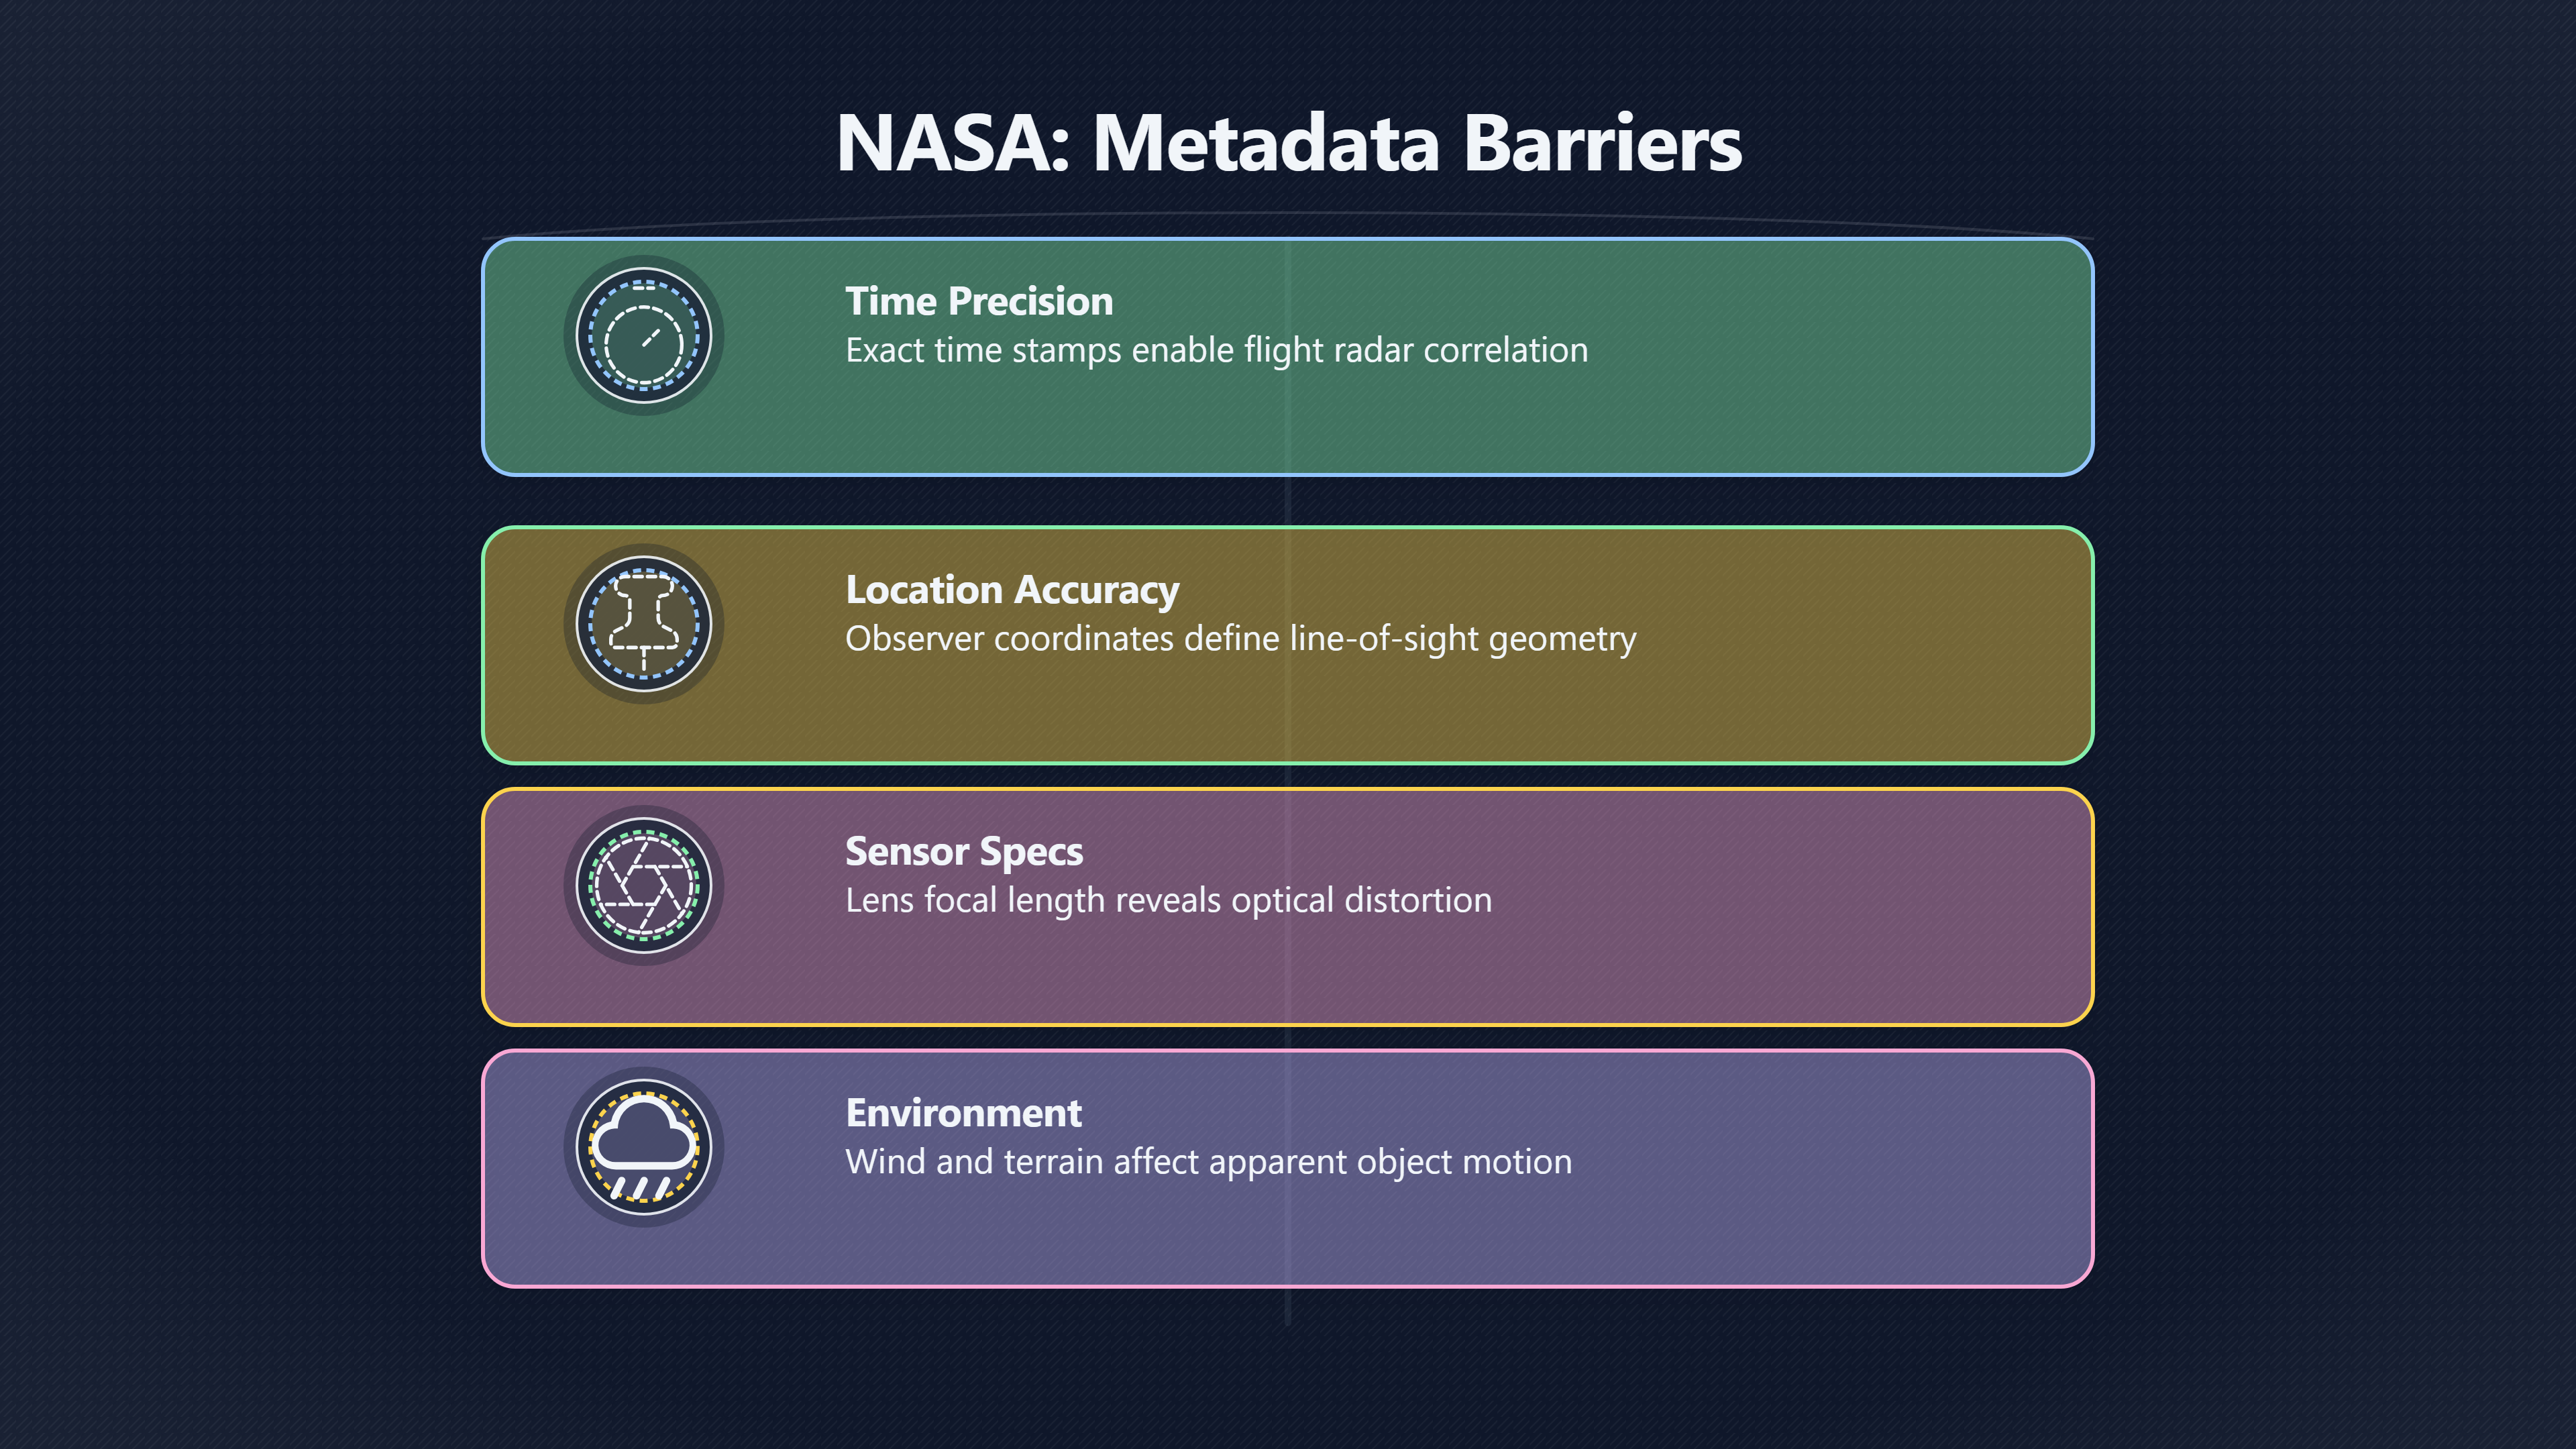Click text about wind and terrain motion

coord(1209,1162)
